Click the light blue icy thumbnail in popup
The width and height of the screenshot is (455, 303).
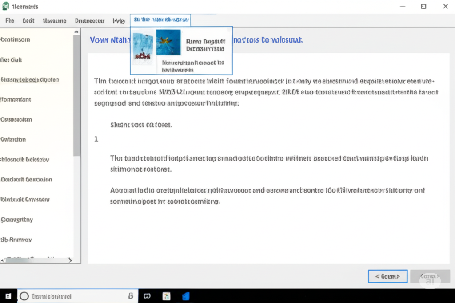click(143, 46)
